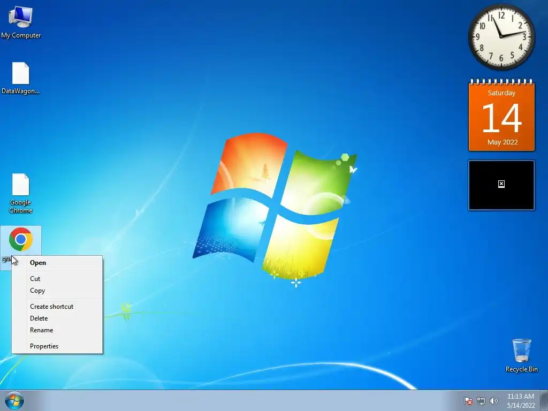Select the blank Google Chrome file icon
Screen dimensions: 548x411
click(21, 193)
